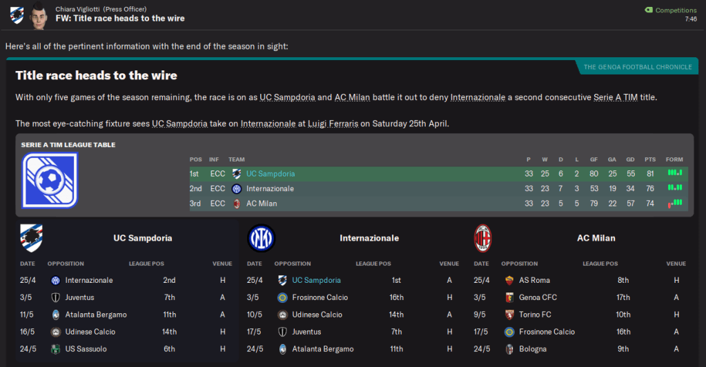Open Chiara Vigliotti's press officer portrait
This screenshot has width=706, height=367.
tap(40, 14)
